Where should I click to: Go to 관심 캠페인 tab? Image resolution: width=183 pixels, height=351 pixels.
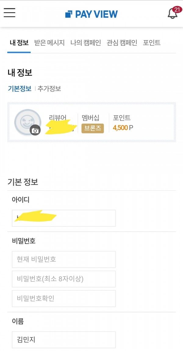(122, 43)
